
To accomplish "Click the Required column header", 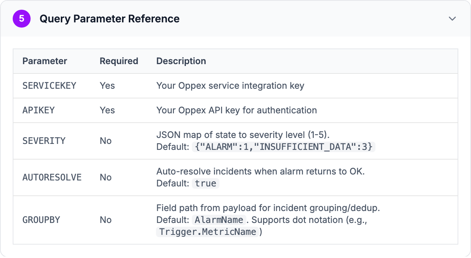I will click(x=119, y=61).
